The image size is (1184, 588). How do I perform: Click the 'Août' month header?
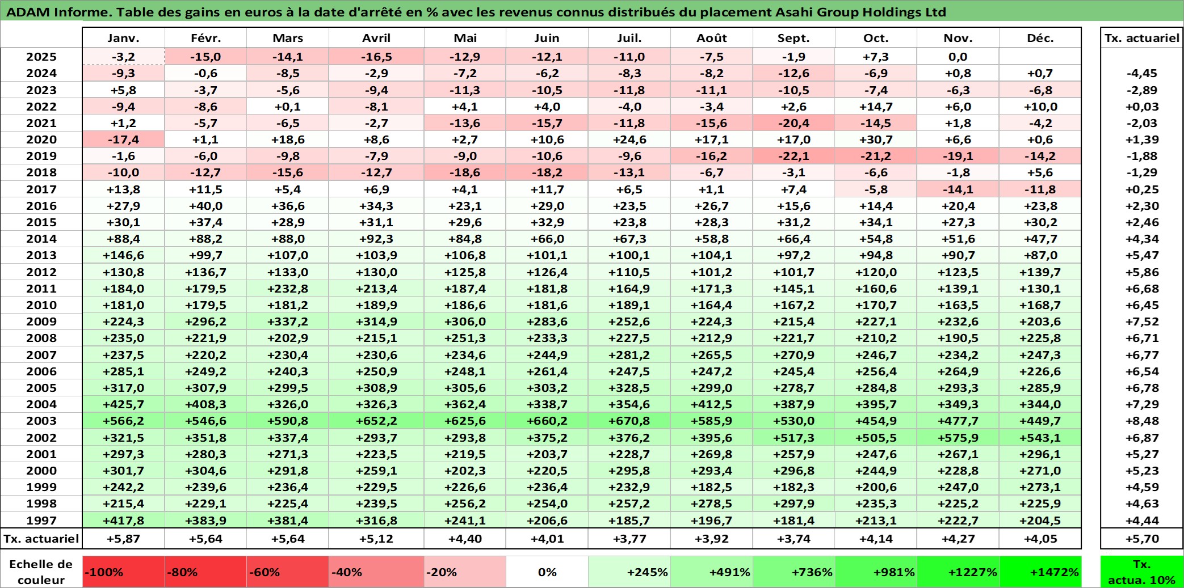pyautogui.click(x=712, y=38)
